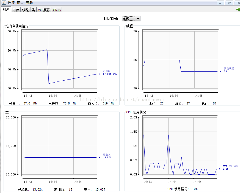Click the 20,000 classes axis label
Image resolution: width=240 pixels, height=193 pixels.
11,117
